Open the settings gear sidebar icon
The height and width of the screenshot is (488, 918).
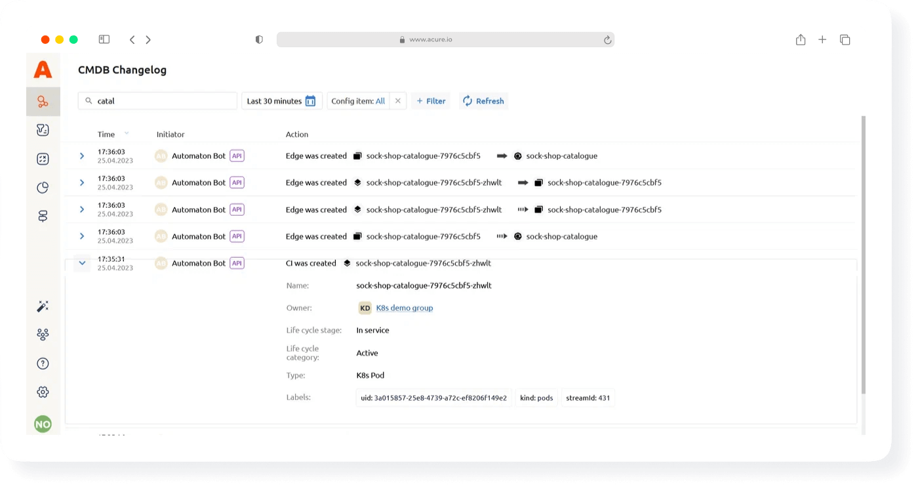(43, 392)
